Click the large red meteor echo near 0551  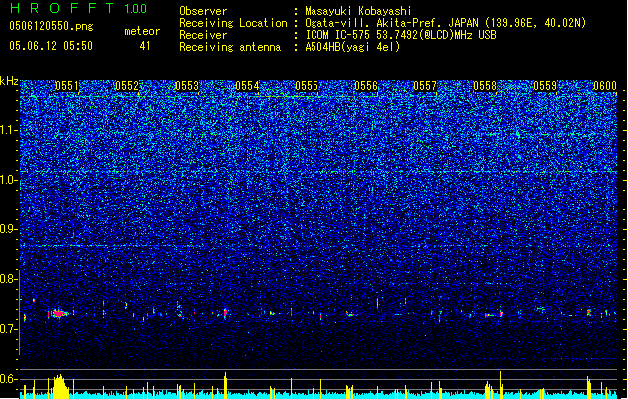tap(59, 314)
